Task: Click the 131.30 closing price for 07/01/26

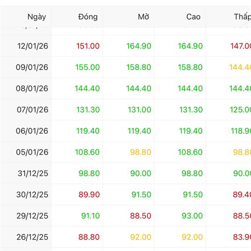Action: click(88, 110)
